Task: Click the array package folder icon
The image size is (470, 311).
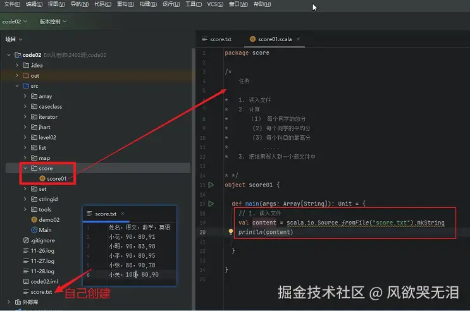Action: coord(34,96)
